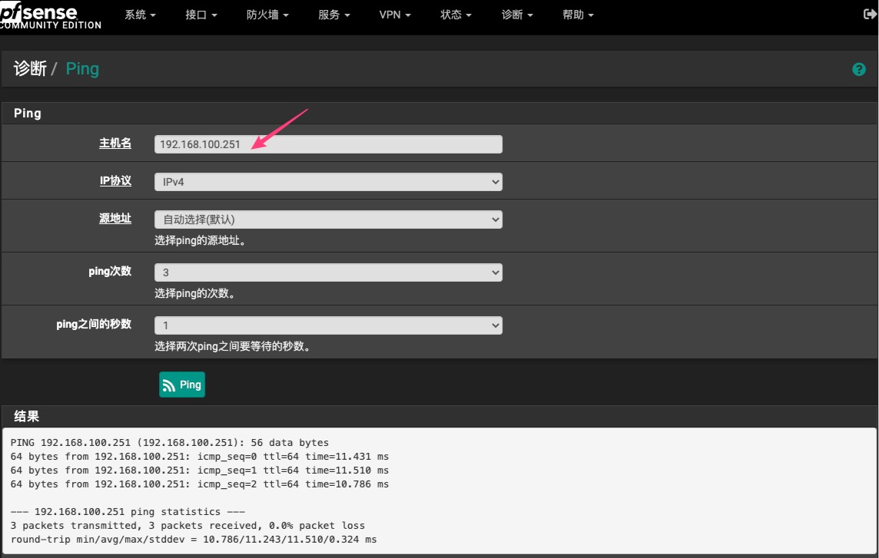This screenshot has width=879, height=558.
Task: Expand the VPN menu in the navbar
Action: 395,15
